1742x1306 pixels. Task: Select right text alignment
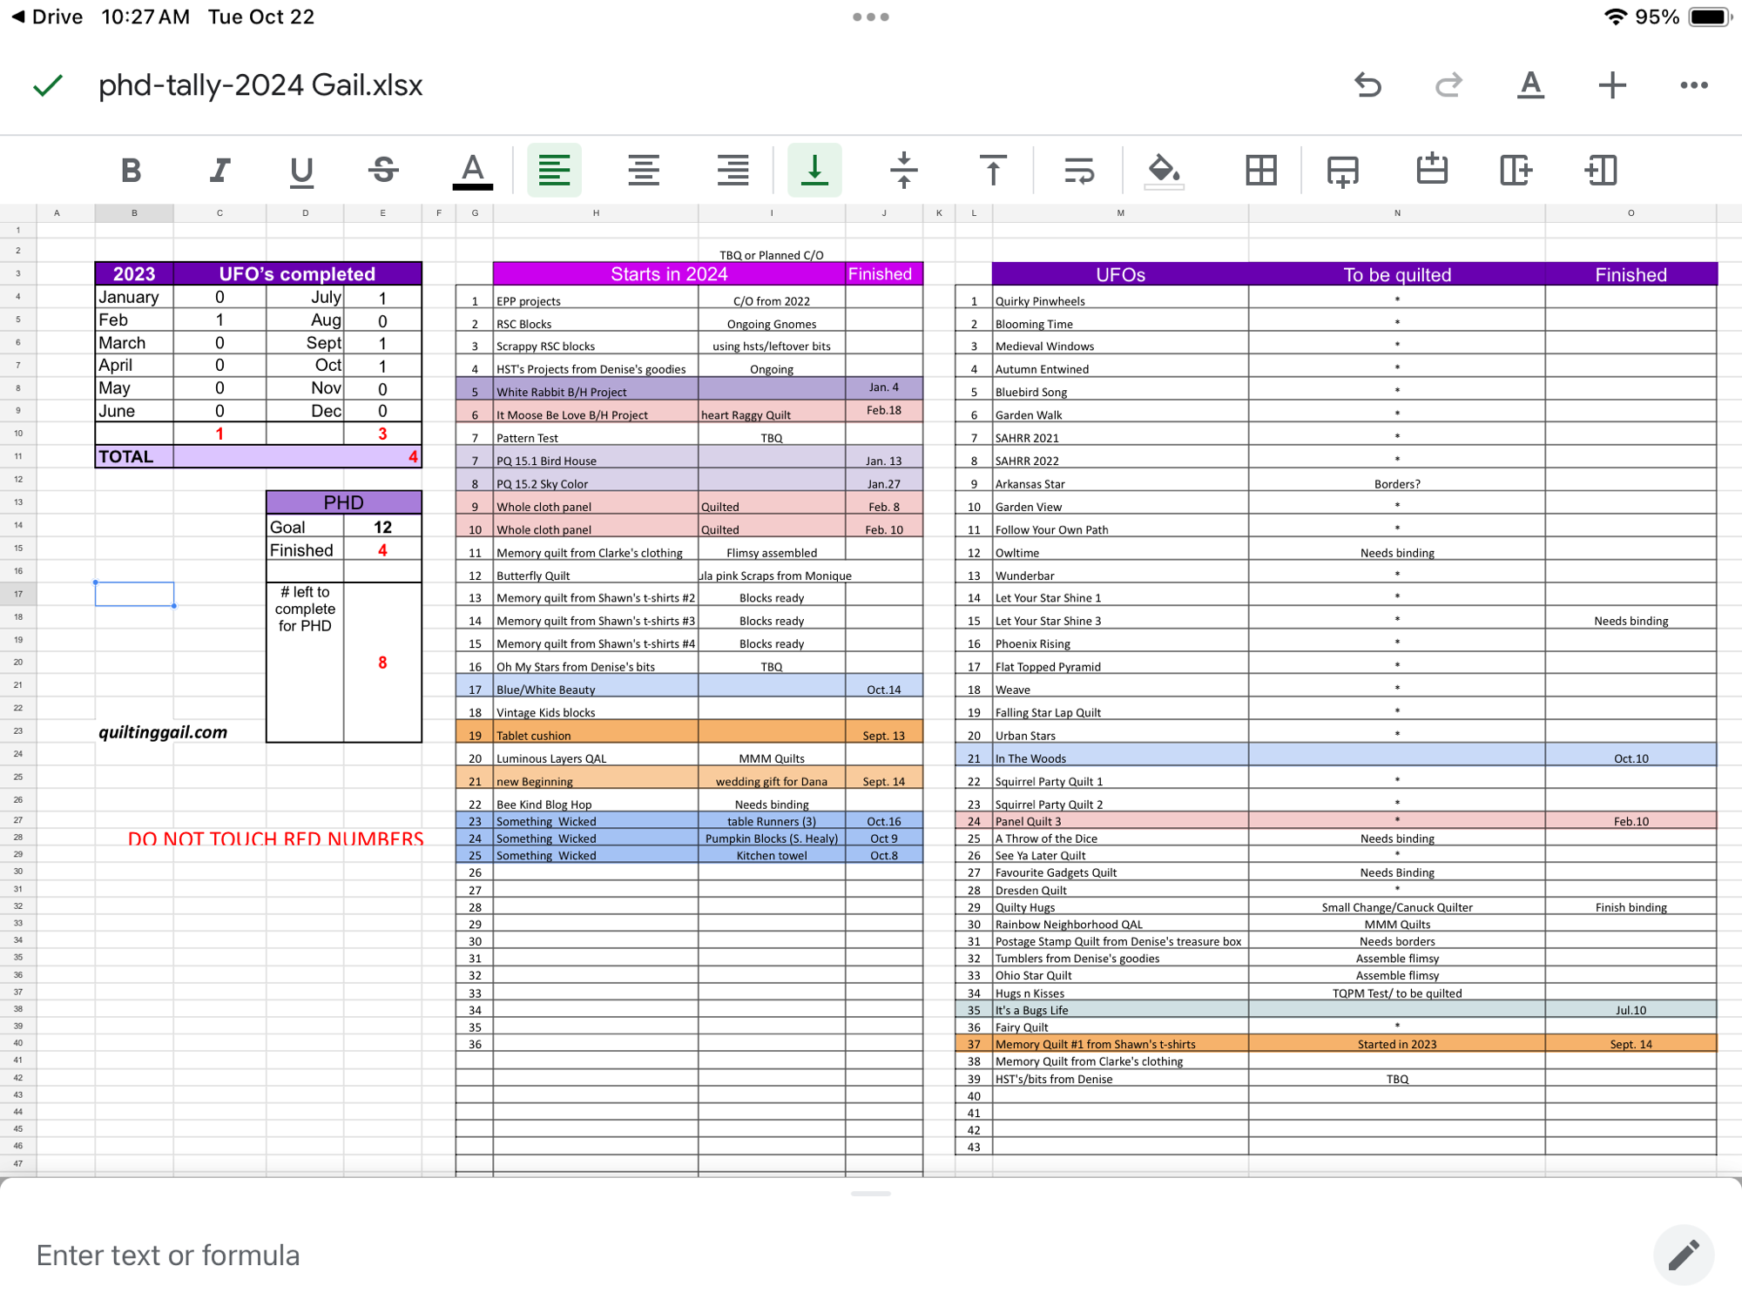(733, 170)
